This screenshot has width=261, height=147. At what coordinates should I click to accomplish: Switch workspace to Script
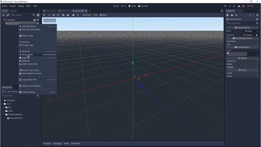(132, 6)
